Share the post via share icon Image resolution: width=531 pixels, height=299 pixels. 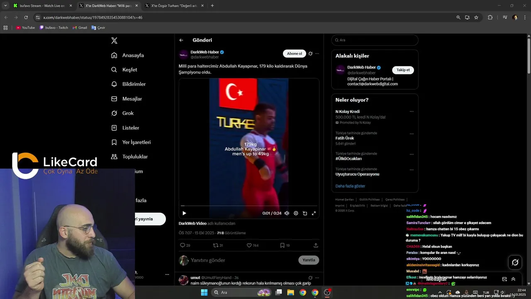[316, 245]
